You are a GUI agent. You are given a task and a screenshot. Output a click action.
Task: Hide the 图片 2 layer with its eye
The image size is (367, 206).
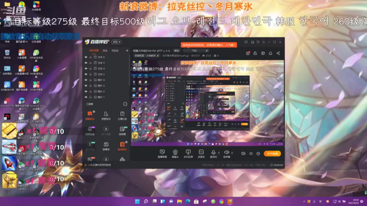(86, 91)
